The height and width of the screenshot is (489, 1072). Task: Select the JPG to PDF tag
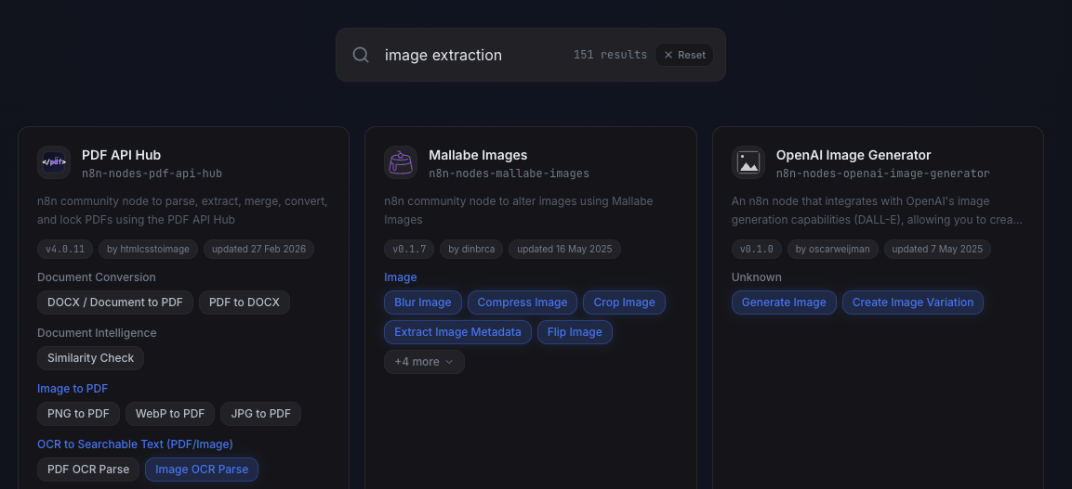(x=260, y=413)
